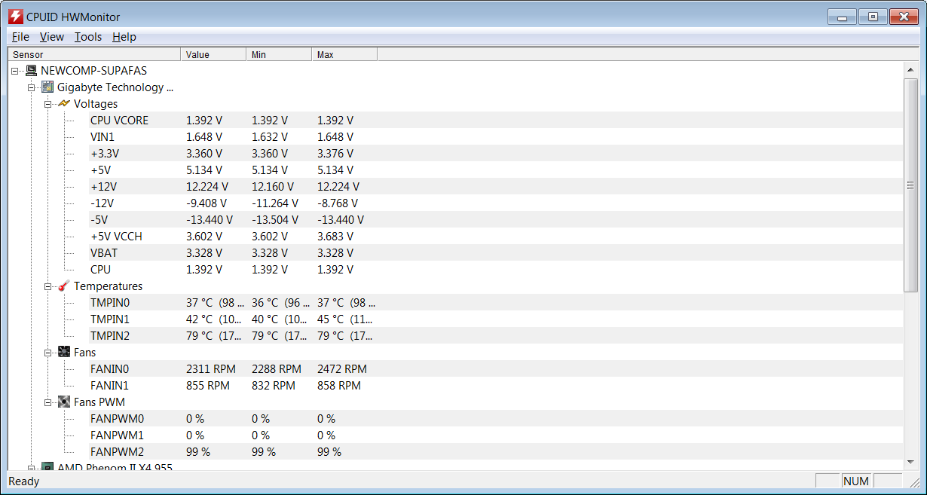Select the TMPIN0 temperature row
Viewport: 927px width, 495px height.
click(496, 303)
